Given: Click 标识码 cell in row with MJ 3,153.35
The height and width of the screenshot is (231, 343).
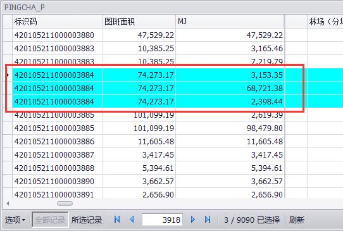Looking at the screenshot, I should 58,75.
